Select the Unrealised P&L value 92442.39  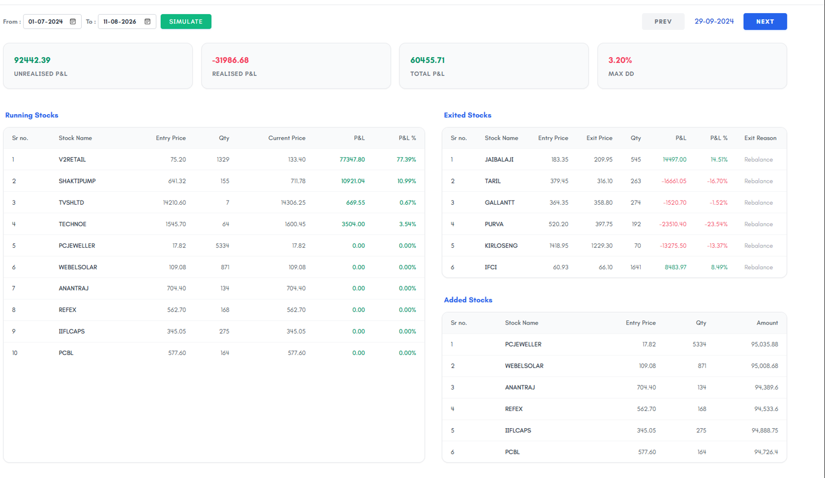[x=32, y=60]
